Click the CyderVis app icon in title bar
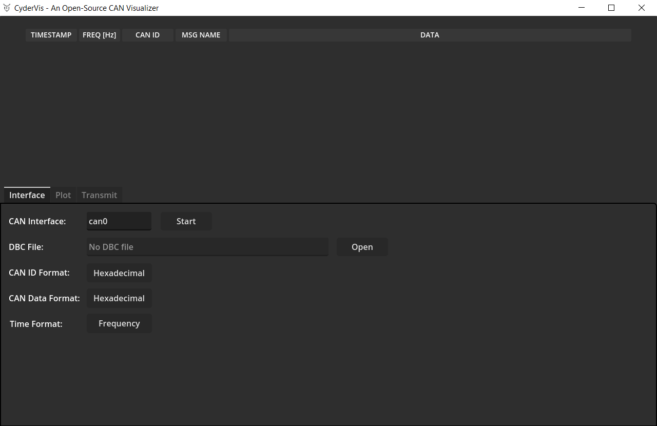 (7, 8)
